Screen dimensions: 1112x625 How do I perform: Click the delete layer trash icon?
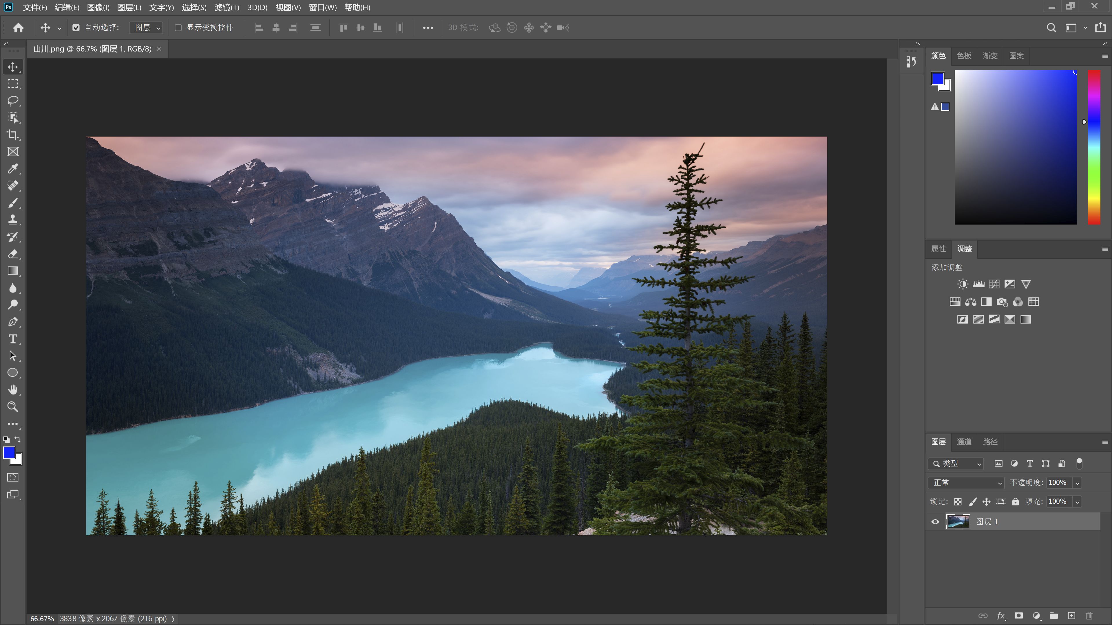1089,615
